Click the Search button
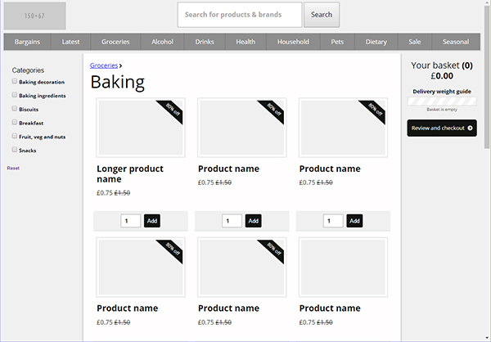Viewport: 491px width, 342px height. point(322,15)
